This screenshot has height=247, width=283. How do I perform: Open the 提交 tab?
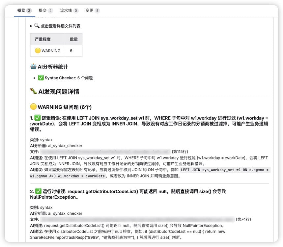click(43, 11)
